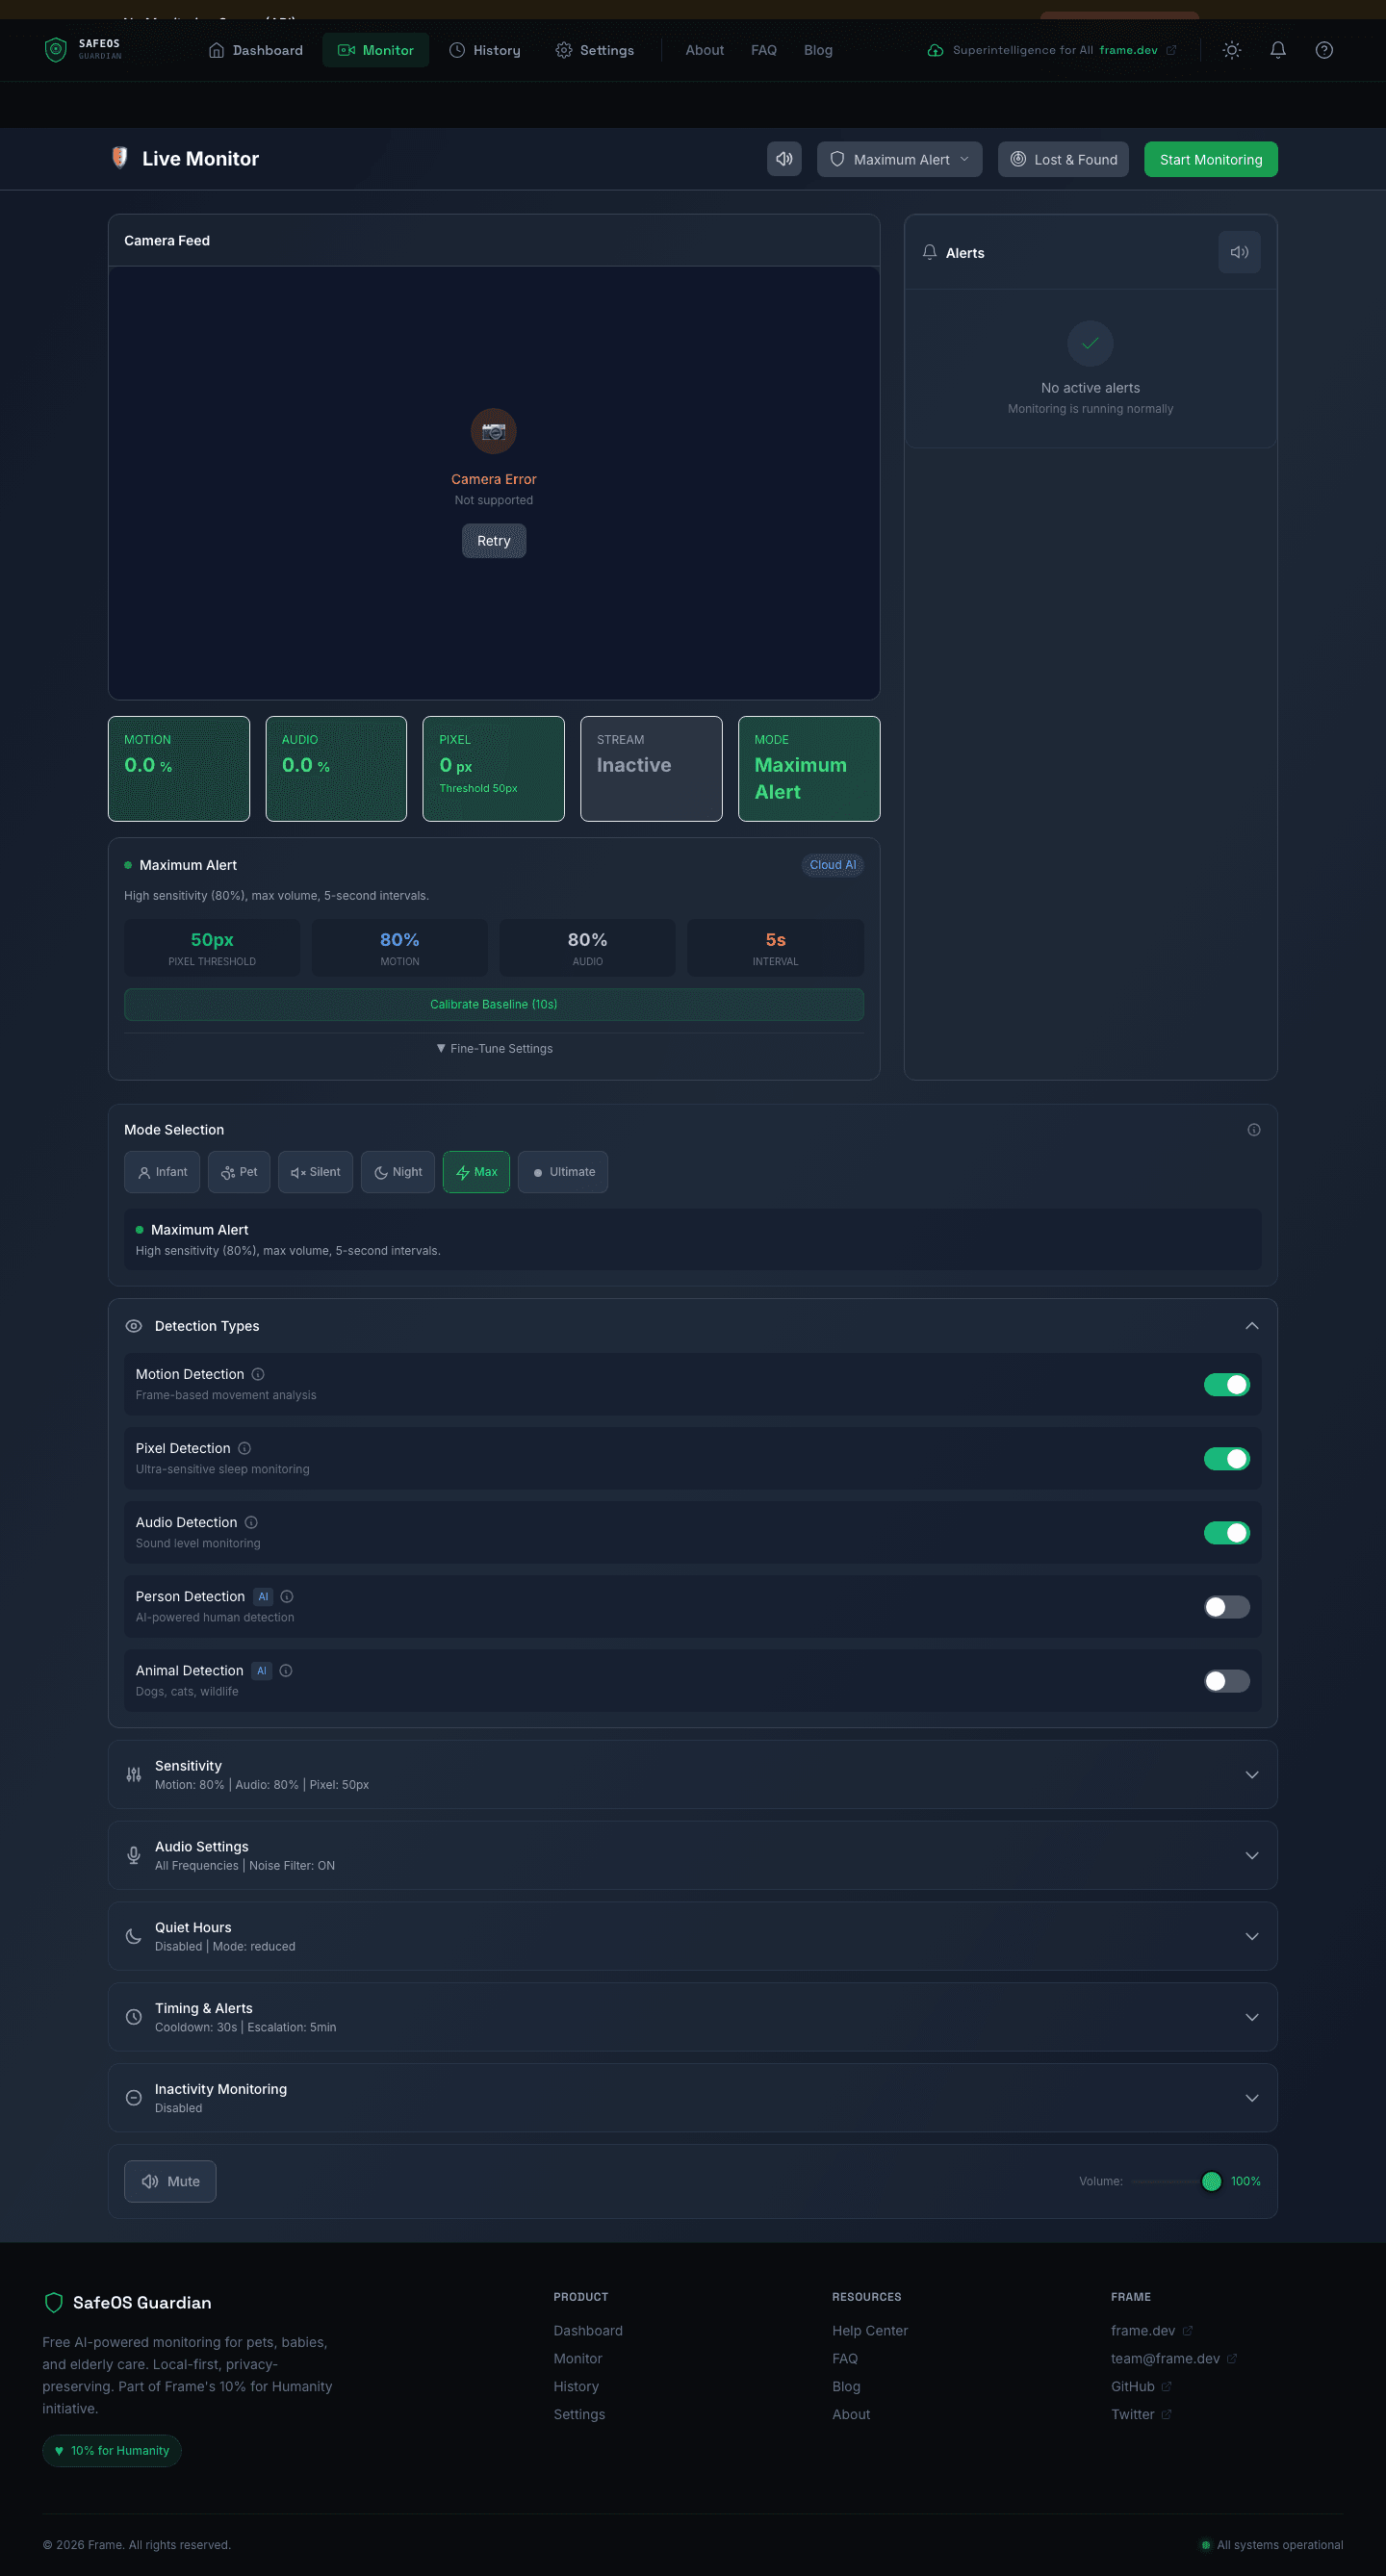1386x2576 pixels.
Task: Click the Mute button
Action: coord(170,2181)
